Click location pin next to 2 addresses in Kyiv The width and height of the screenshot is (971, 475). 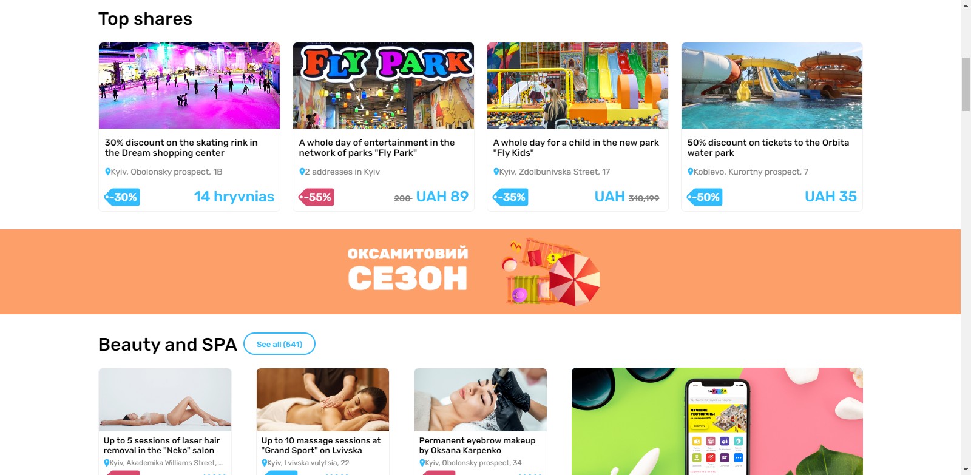coord(302,172)
